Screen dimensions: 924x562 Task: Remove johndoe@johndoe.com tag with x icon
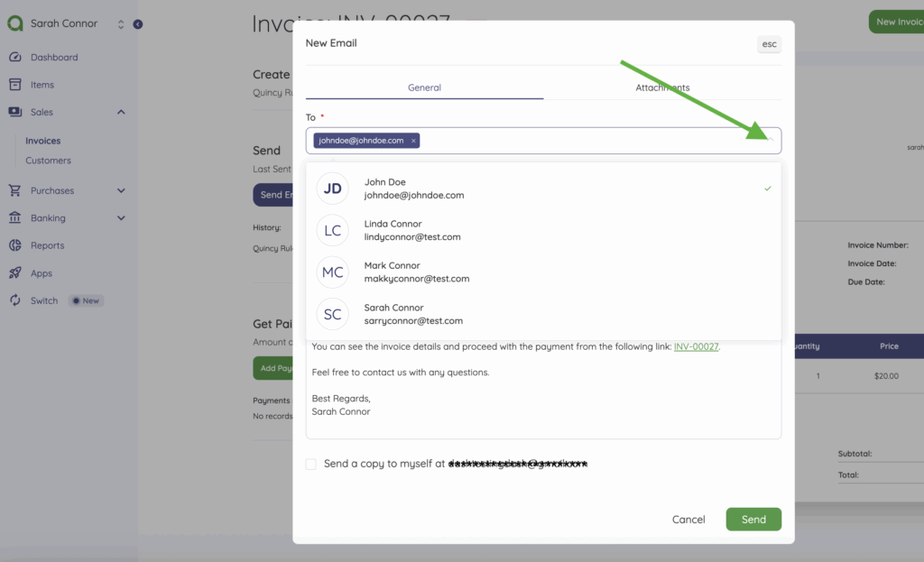click(x=413, y=141)
